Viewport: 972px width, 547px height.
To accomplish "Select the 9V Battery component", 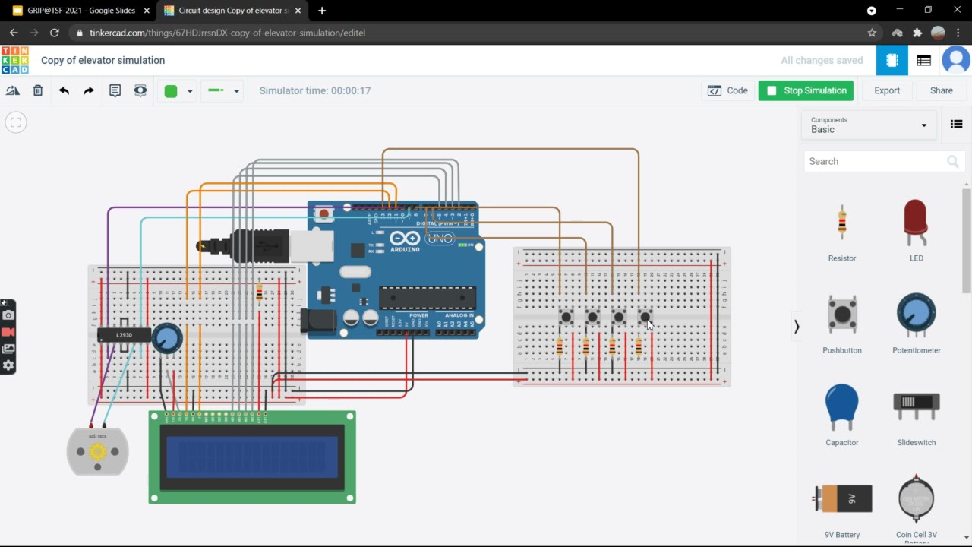I will pos(842,505).
